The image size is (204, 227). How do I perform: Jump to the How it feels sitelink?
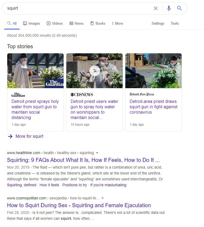[49, 185]
